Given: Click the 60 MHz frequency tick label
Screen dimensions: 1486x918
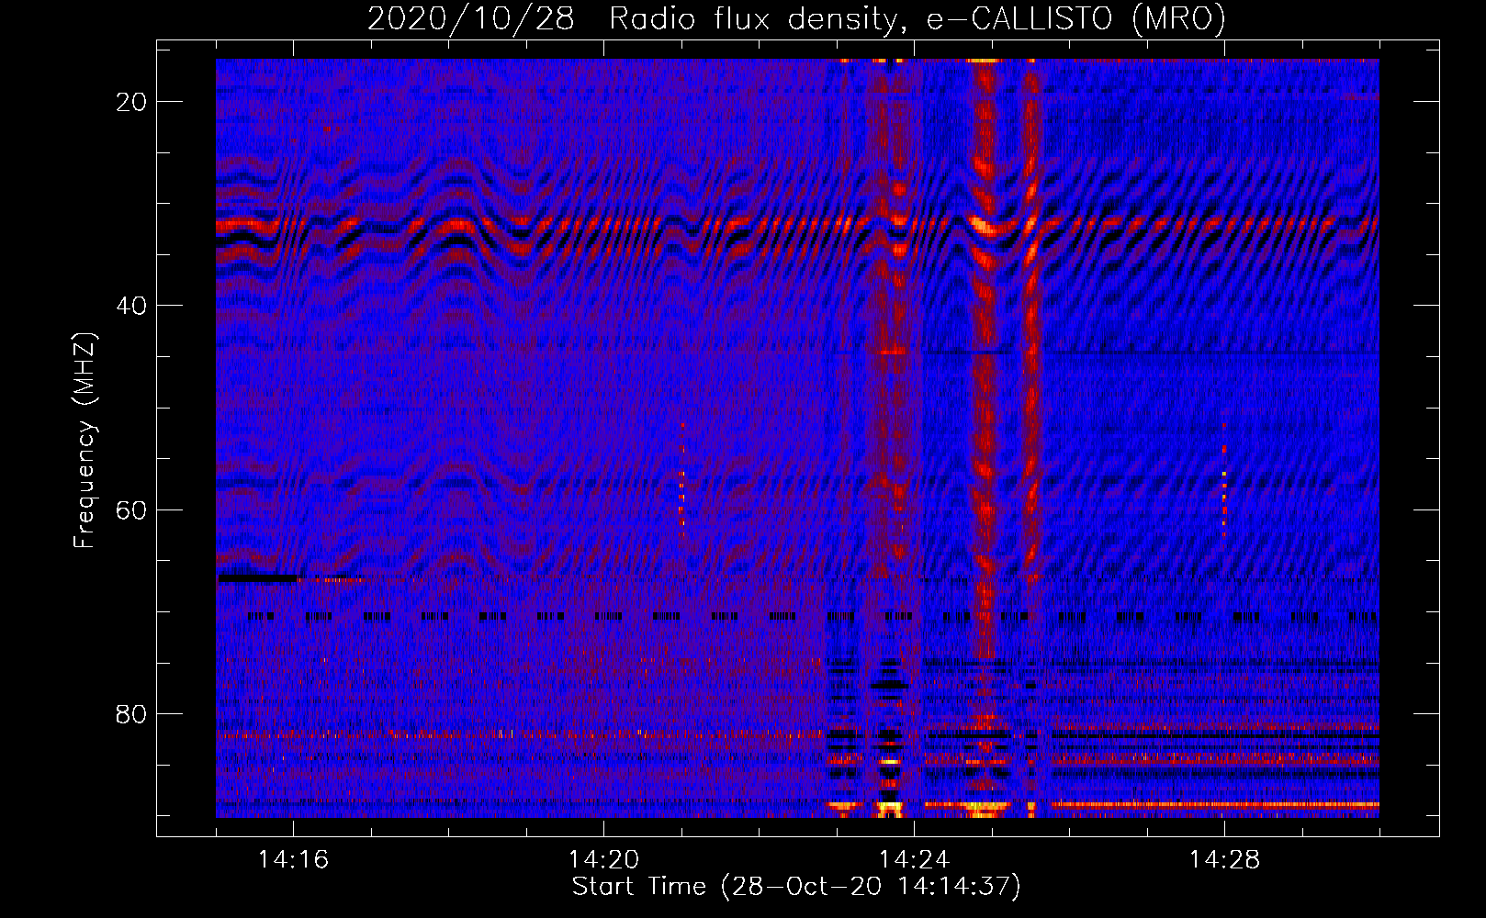Looking at the screenshot, I should [131, 510].
